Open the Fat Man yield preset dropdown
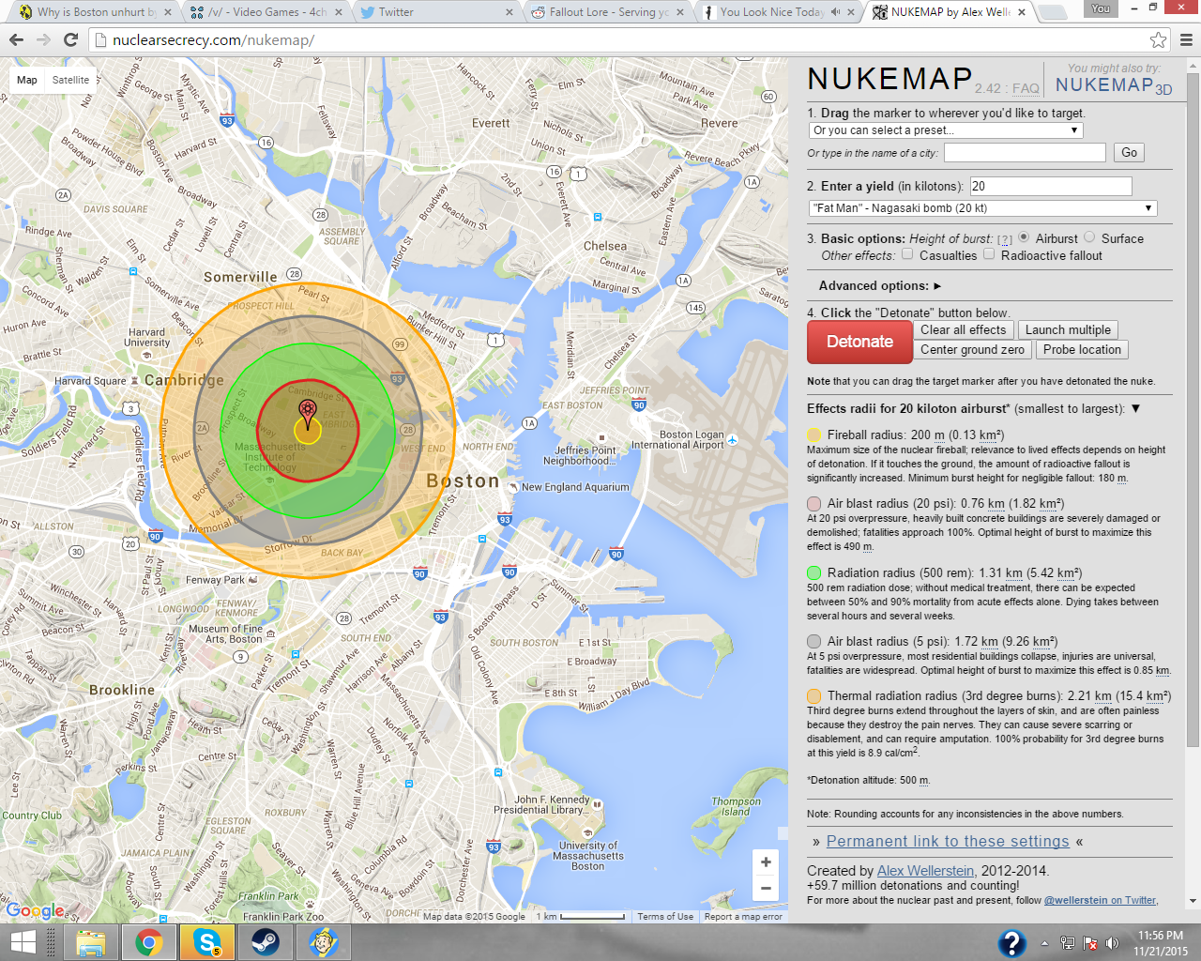 coord(982,208)
